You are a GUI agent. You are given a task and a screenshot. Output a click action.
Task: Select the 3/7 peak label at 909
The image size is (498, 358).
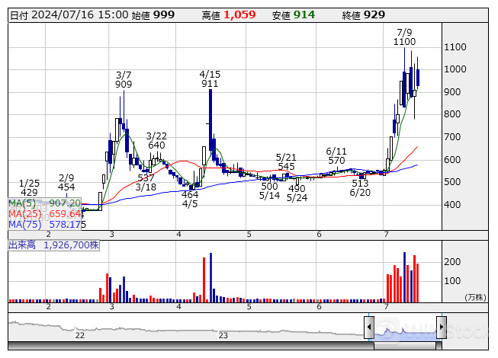click(x=124, y=79)
